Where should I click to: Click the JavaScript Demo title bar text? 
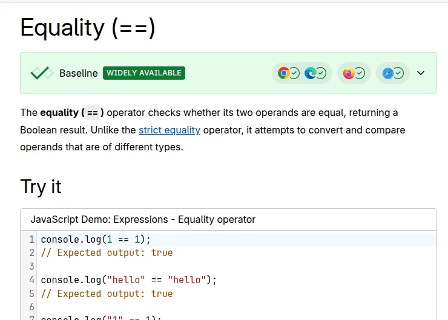pos(143,219)
